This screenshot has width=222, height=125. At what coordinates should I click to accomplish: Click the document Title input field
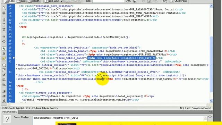pos(109,1)
